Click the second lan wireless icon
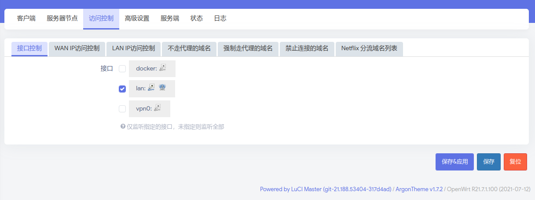This screenshot has width=535, height=200. (x=162, y=88)
